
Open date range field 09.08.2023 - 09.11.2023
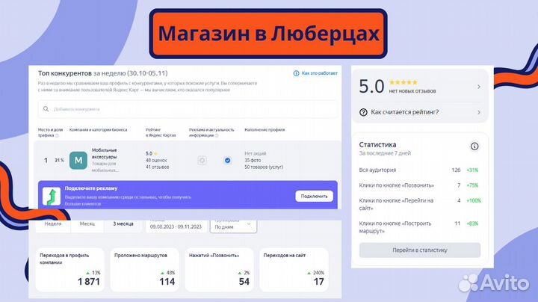(176, 226)
